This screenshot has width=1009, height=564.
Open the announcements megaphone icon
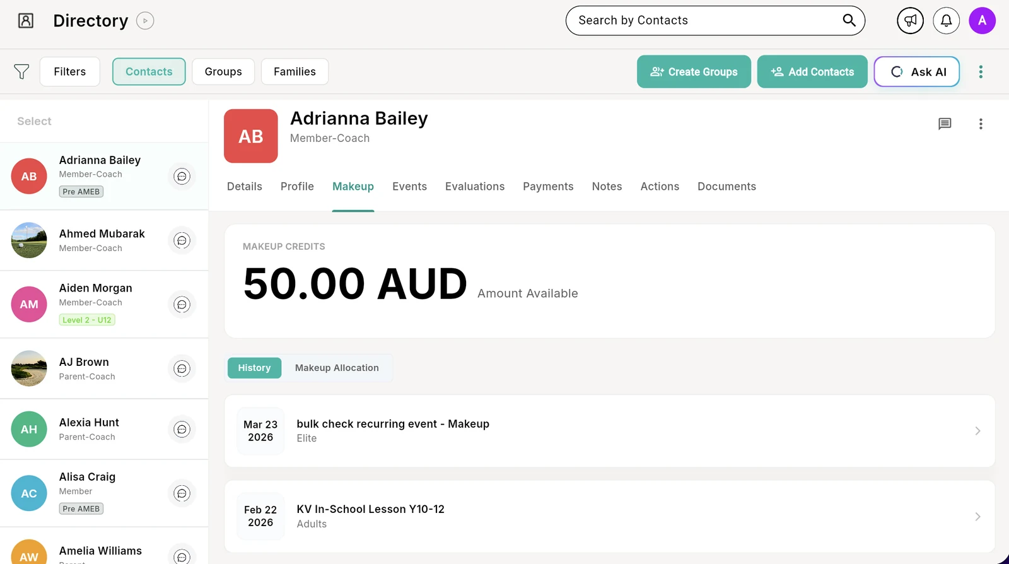click(910, 21)
